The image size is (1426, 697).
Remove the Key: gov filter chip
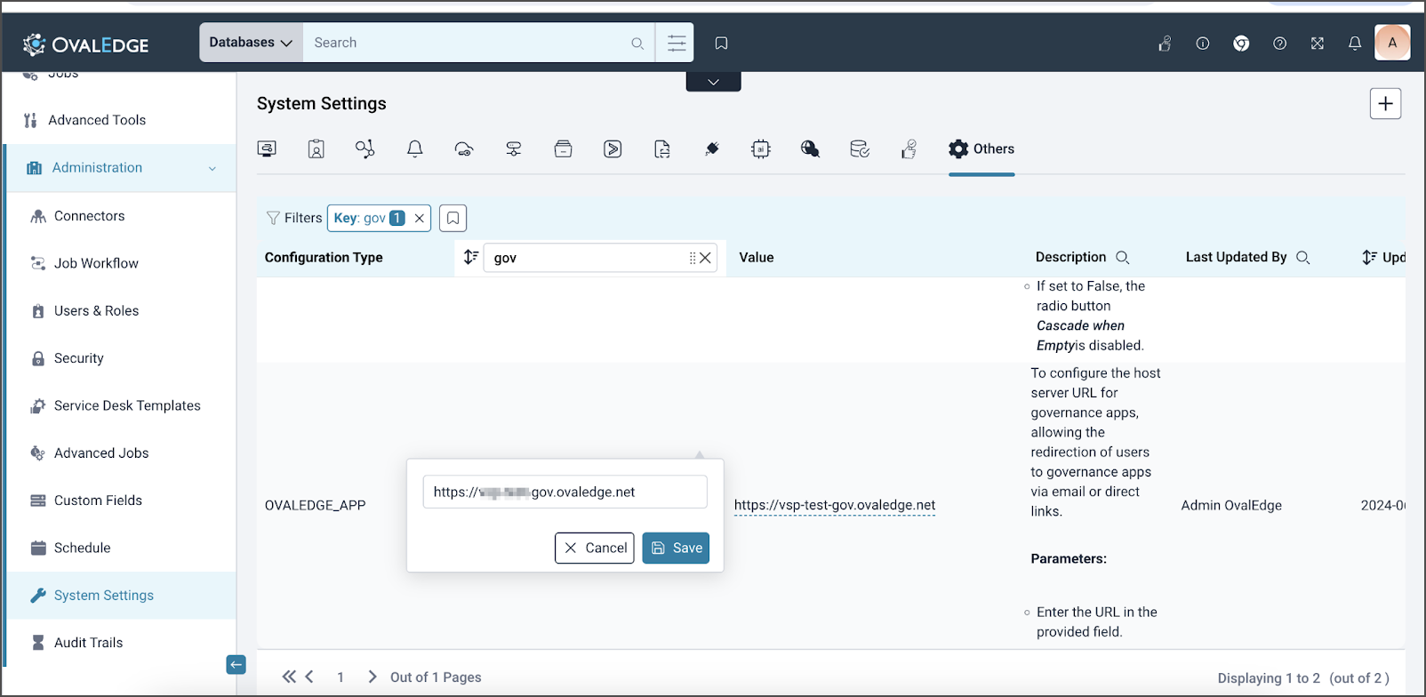point(419,218)
